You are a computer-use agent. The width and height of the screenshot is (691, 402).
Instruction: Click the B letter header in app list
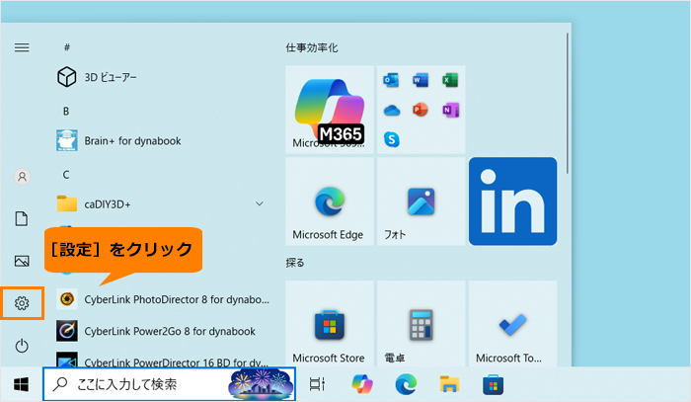pos(66,111)
